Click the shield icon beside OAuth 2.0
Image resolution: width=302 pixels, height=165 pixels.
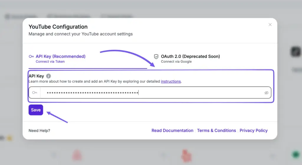pyautogui.click(x=156, y=56)
